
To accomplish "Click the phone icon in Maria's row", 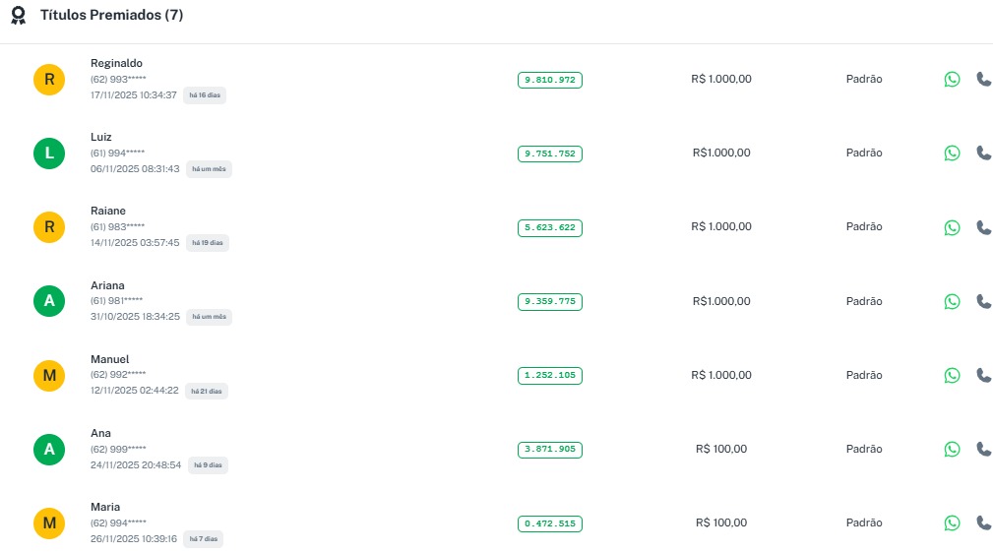I will (983, 522).
